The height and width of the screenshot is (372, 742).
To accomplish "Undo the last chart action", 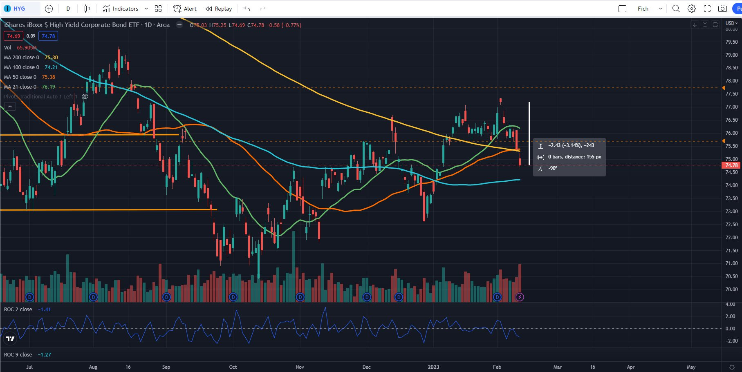I will [247, 9].
